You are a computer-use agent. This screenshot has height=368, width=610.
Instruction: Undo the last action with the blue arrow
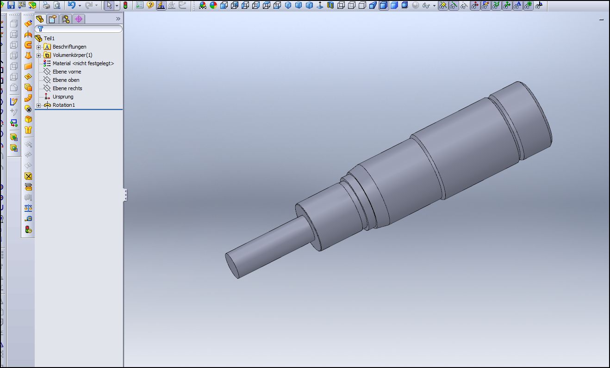point(71,6)
